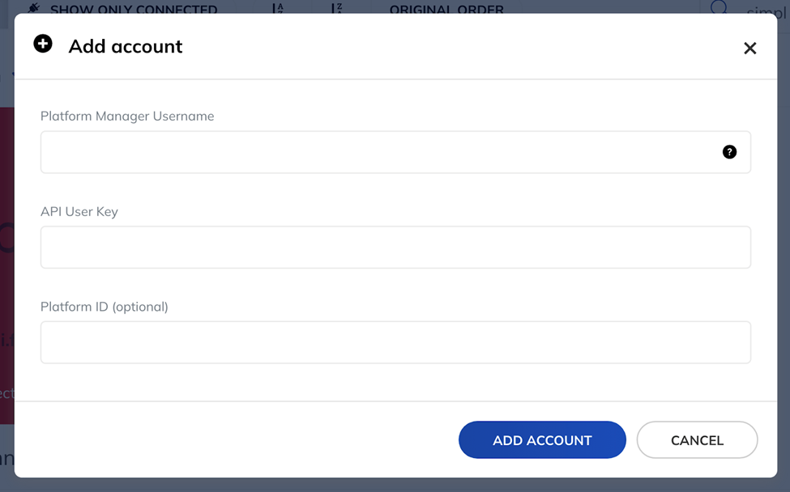Image resolution: width=790 pixels, height=492 pixels.
Task: Click the magnifier search icon behind the dialog
Action: [x=719, y=7]
